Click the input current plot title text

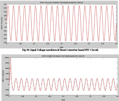(63, 56)
